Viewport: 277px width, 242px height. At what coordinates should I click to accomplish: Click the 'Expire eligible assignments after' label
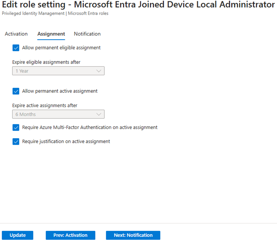46,62
